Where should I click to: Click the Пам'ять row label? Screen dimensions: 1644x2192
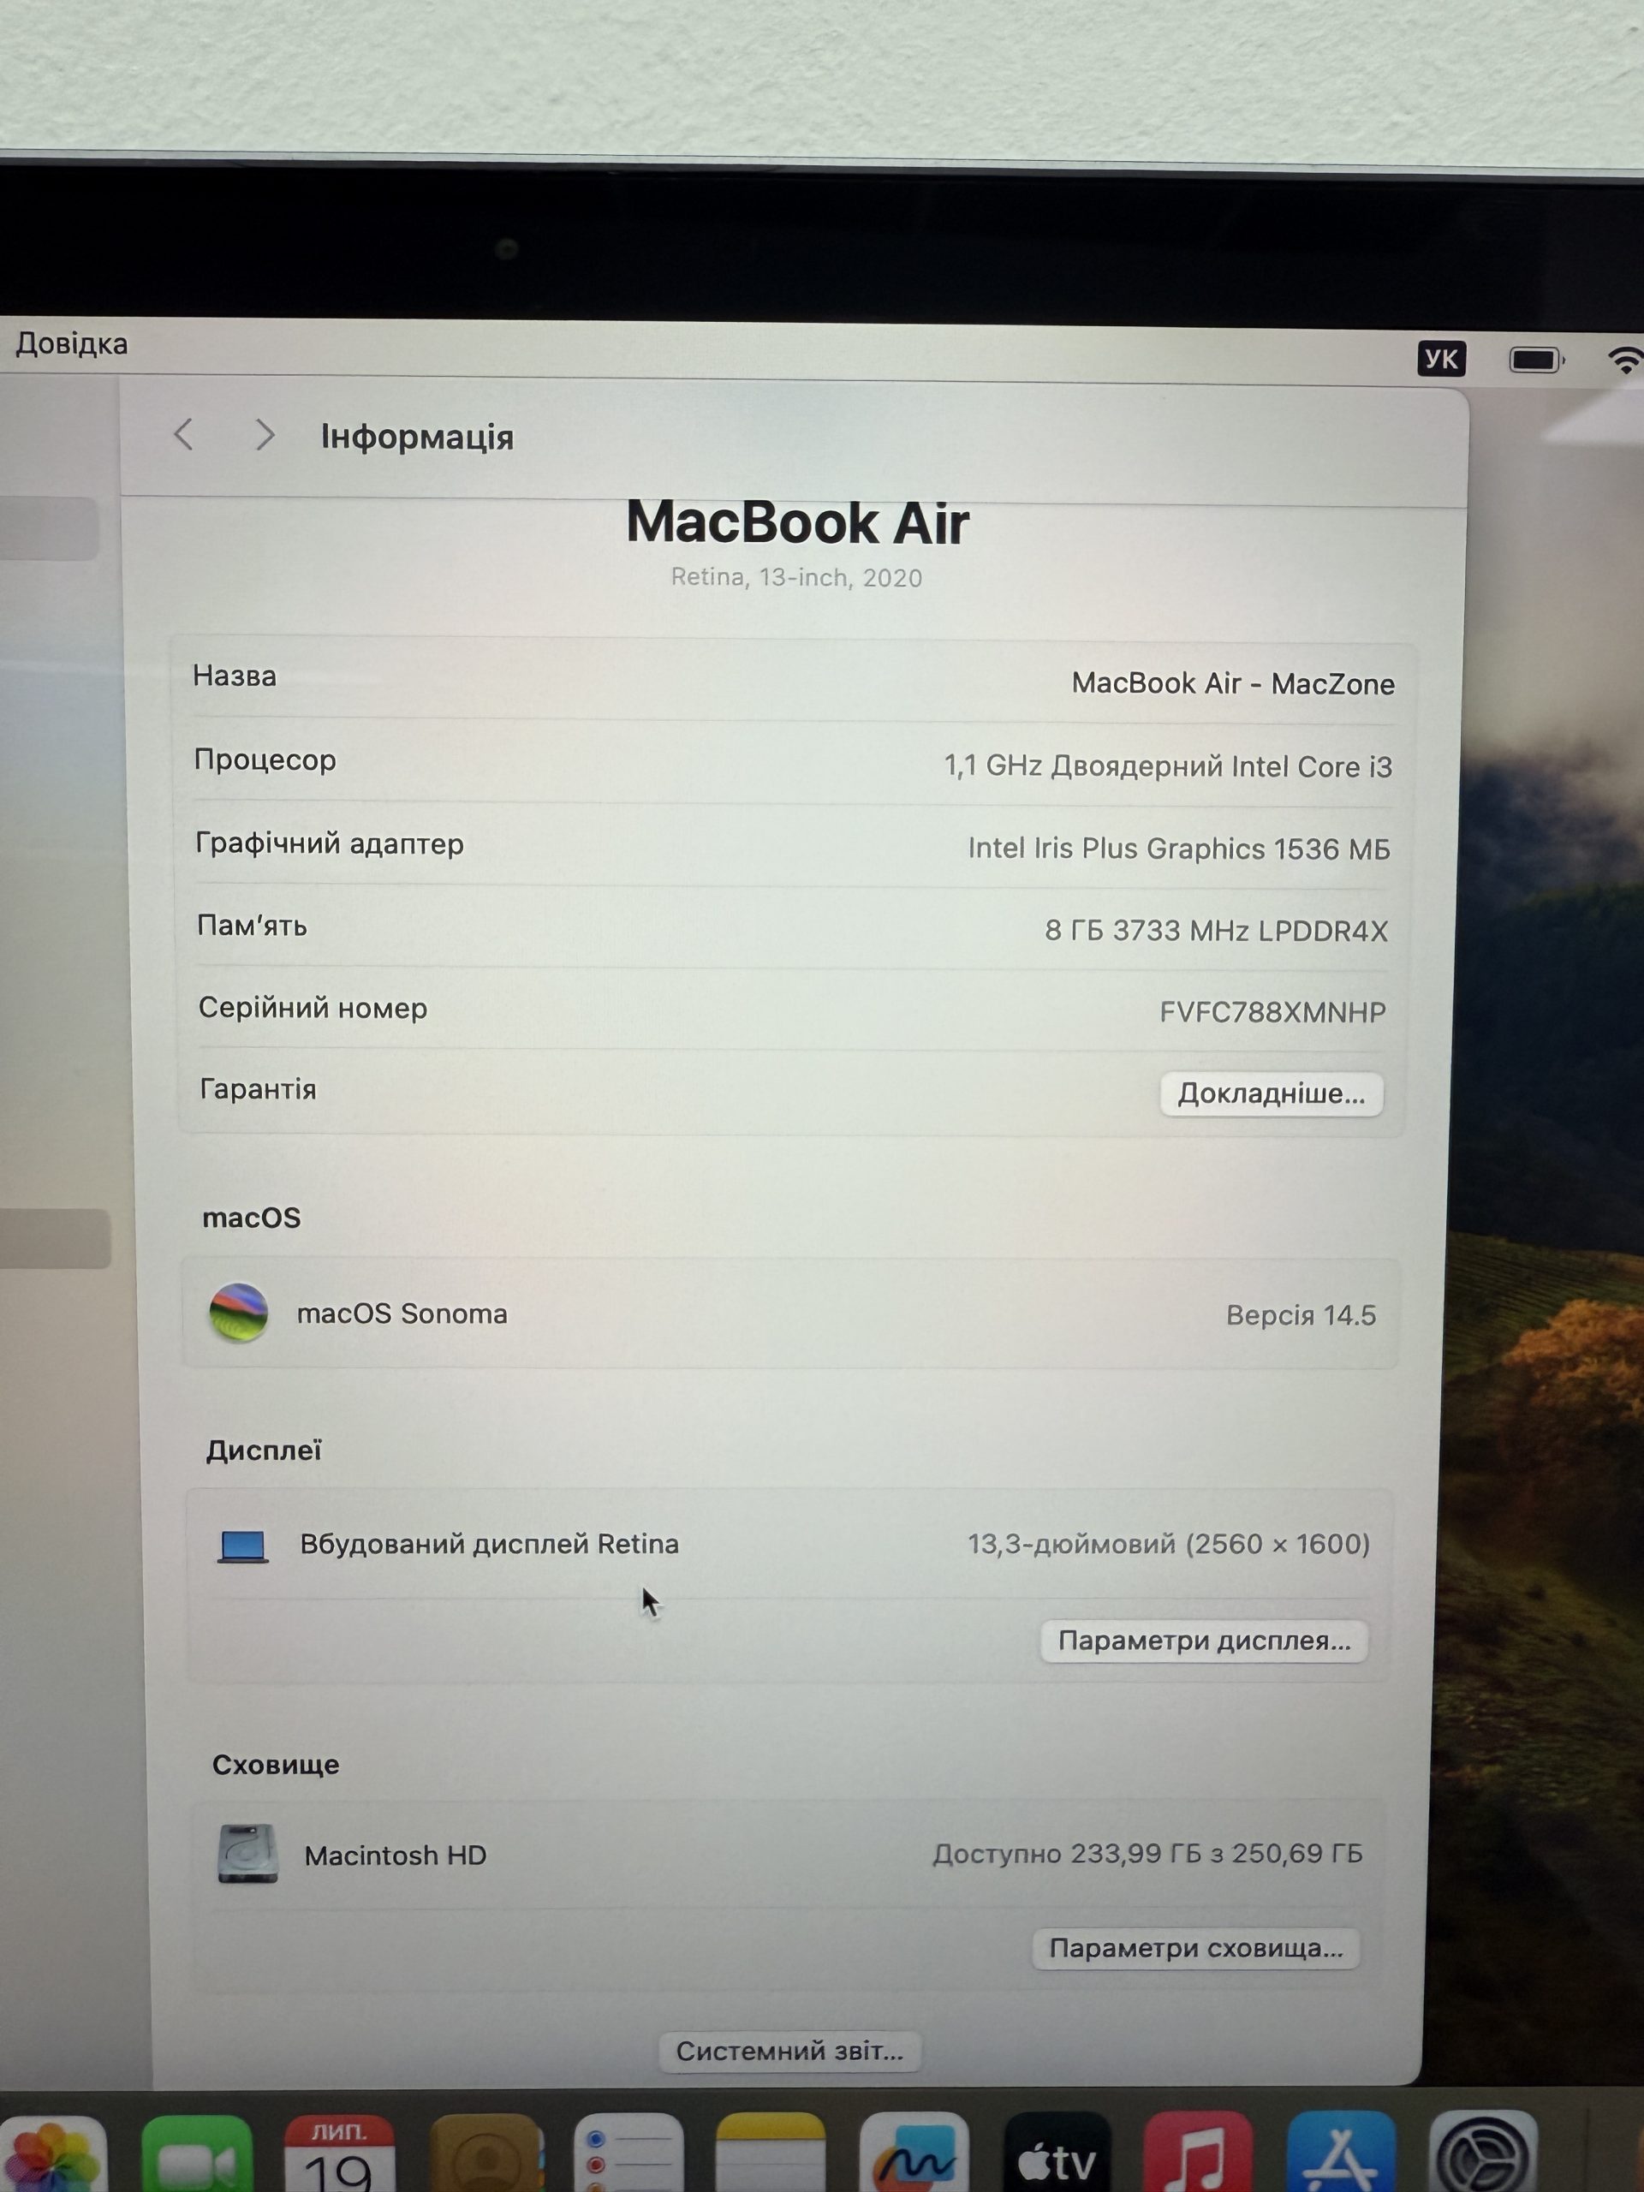click(252, 926)
